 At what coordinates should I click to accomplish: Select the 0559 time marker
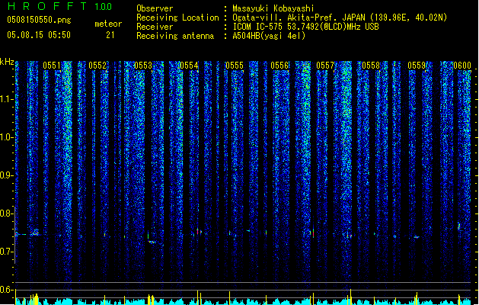coord(417,66)
